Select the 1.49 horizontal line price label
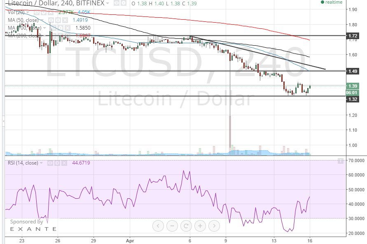367x244 pixels. coord(353,71)
